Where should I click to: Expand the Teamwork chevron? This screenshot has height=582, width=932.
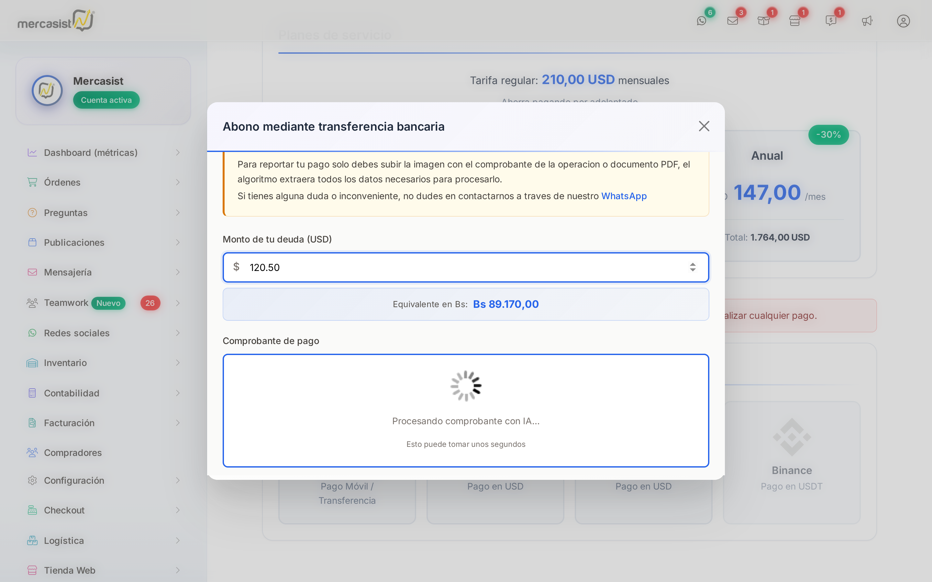click(x=178, y=303)
